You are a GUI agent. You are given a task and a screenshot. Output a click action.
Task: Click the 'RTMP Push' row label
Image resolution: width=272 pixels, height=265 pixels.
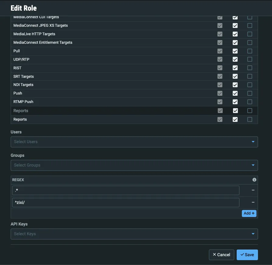point(23,102)
